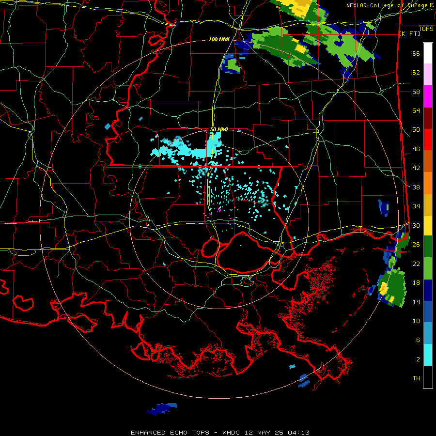Choose the navy blue legend swatch
This screenshot has height=436, width=436.
coord(428,290)
